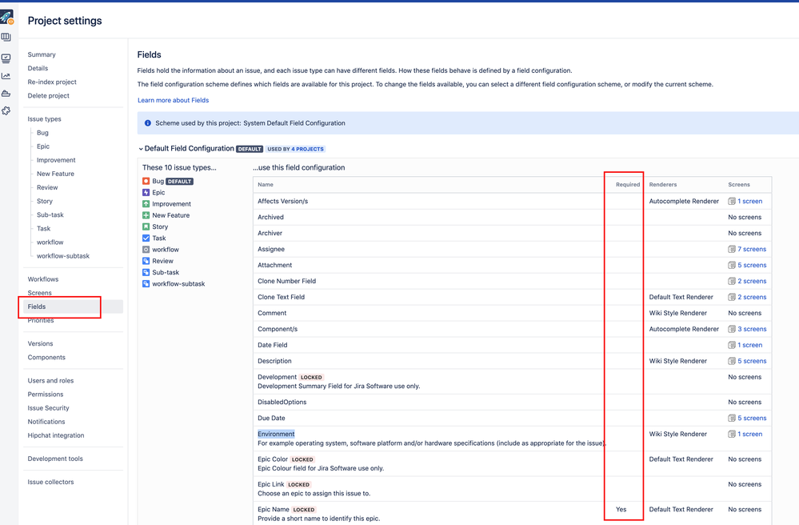
Task: Open Issue types in sidebar
Action: coord(44,119)
